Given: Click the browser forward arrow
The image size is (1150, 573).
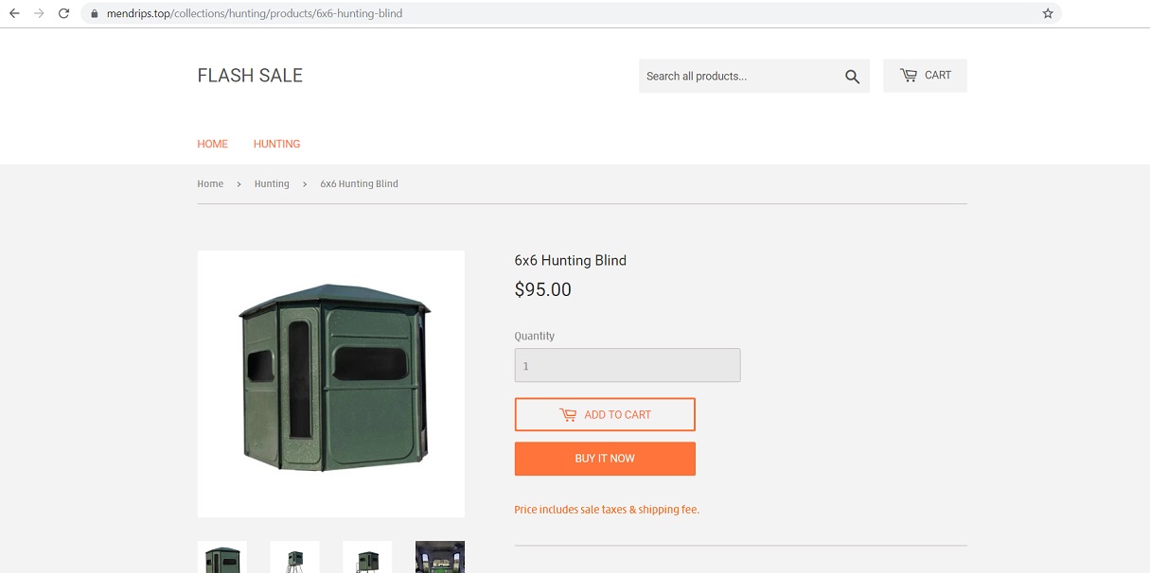Looking at the screenshot, I should pyautogui.click(x=39, y=13).
